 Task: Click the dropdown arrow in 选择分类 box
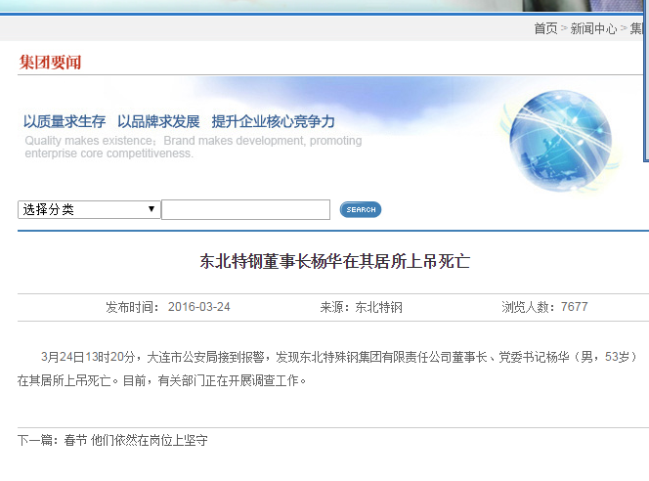pyautogui.click(x=151, y=209)
